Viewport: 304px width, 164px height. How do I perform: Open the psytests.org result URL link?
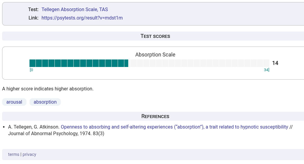[82, 18]
